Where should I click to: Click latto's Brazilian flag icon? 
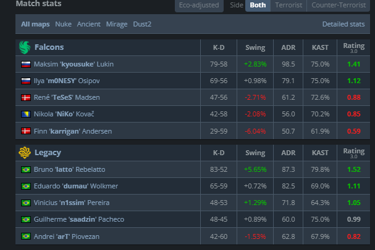(26, 170)
